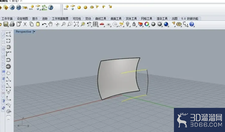Open the layers panel icon
This screenshot has height=132, width=225.
pos(140,24)
